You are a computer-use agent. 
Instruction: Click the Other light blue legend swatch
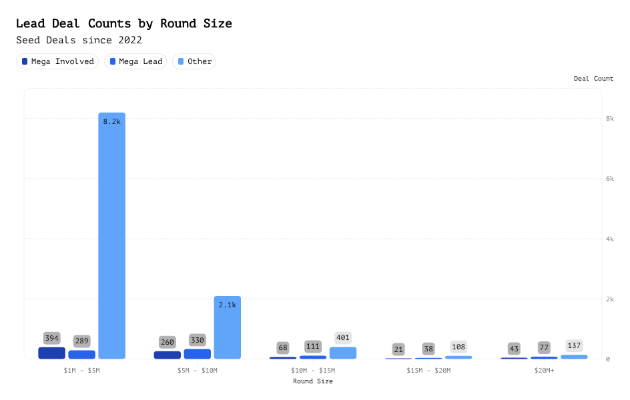point(181,61)
